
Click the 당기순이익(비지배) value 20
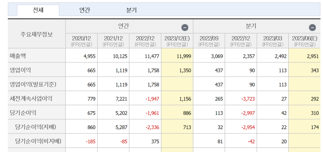(284, 142)
